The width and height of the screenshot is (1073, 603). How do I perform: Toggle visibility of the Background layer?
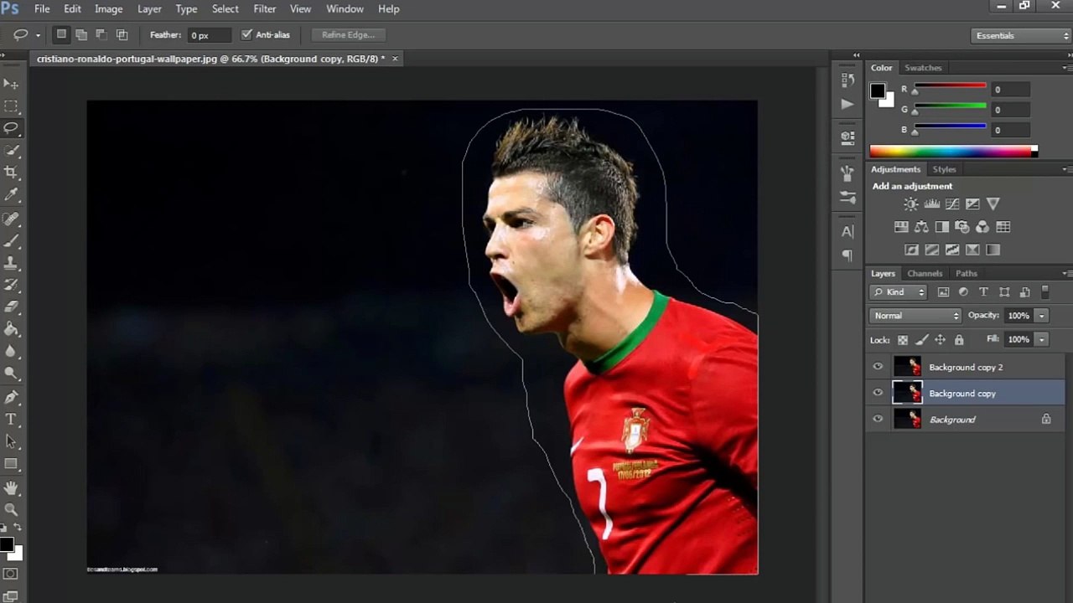pyautogui.click(x=878, y=419)
